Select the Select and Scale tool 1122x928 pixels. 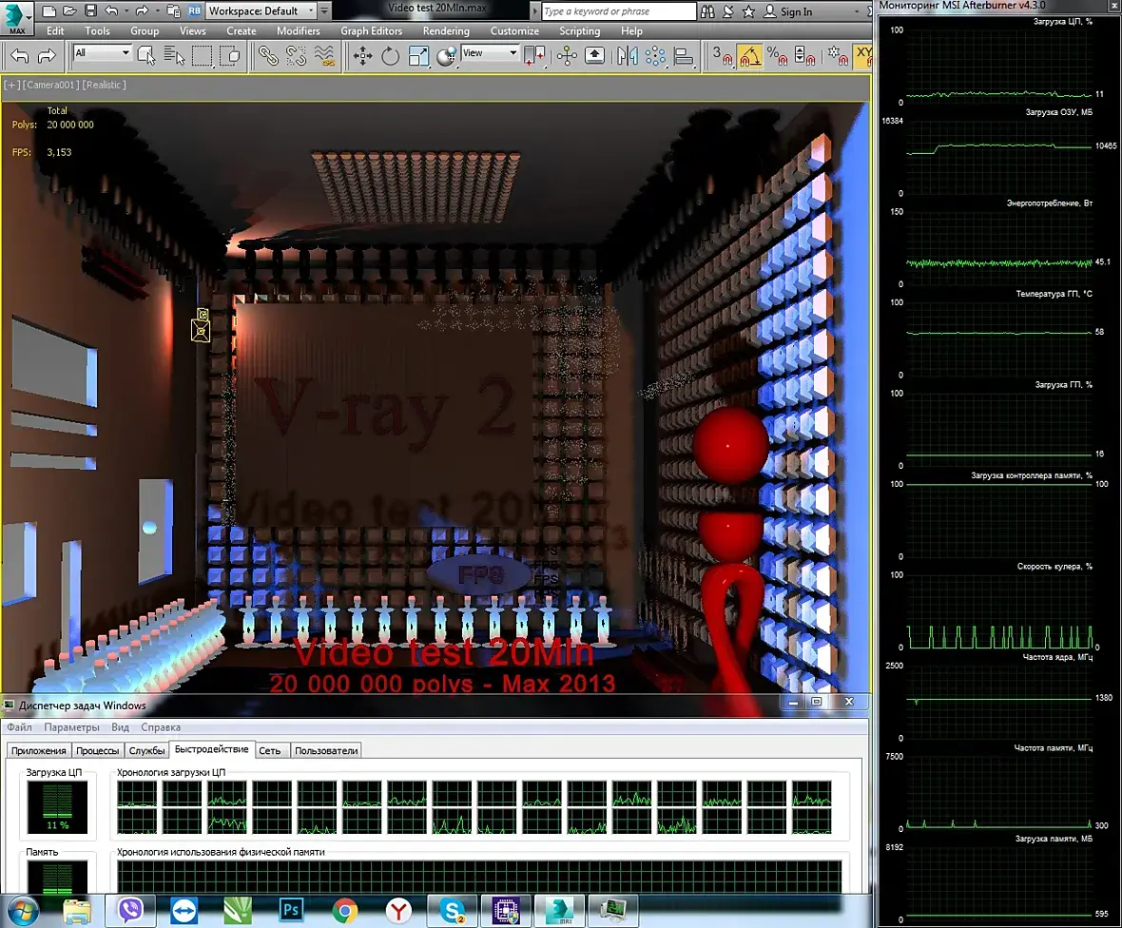click(x=418, y=56)
